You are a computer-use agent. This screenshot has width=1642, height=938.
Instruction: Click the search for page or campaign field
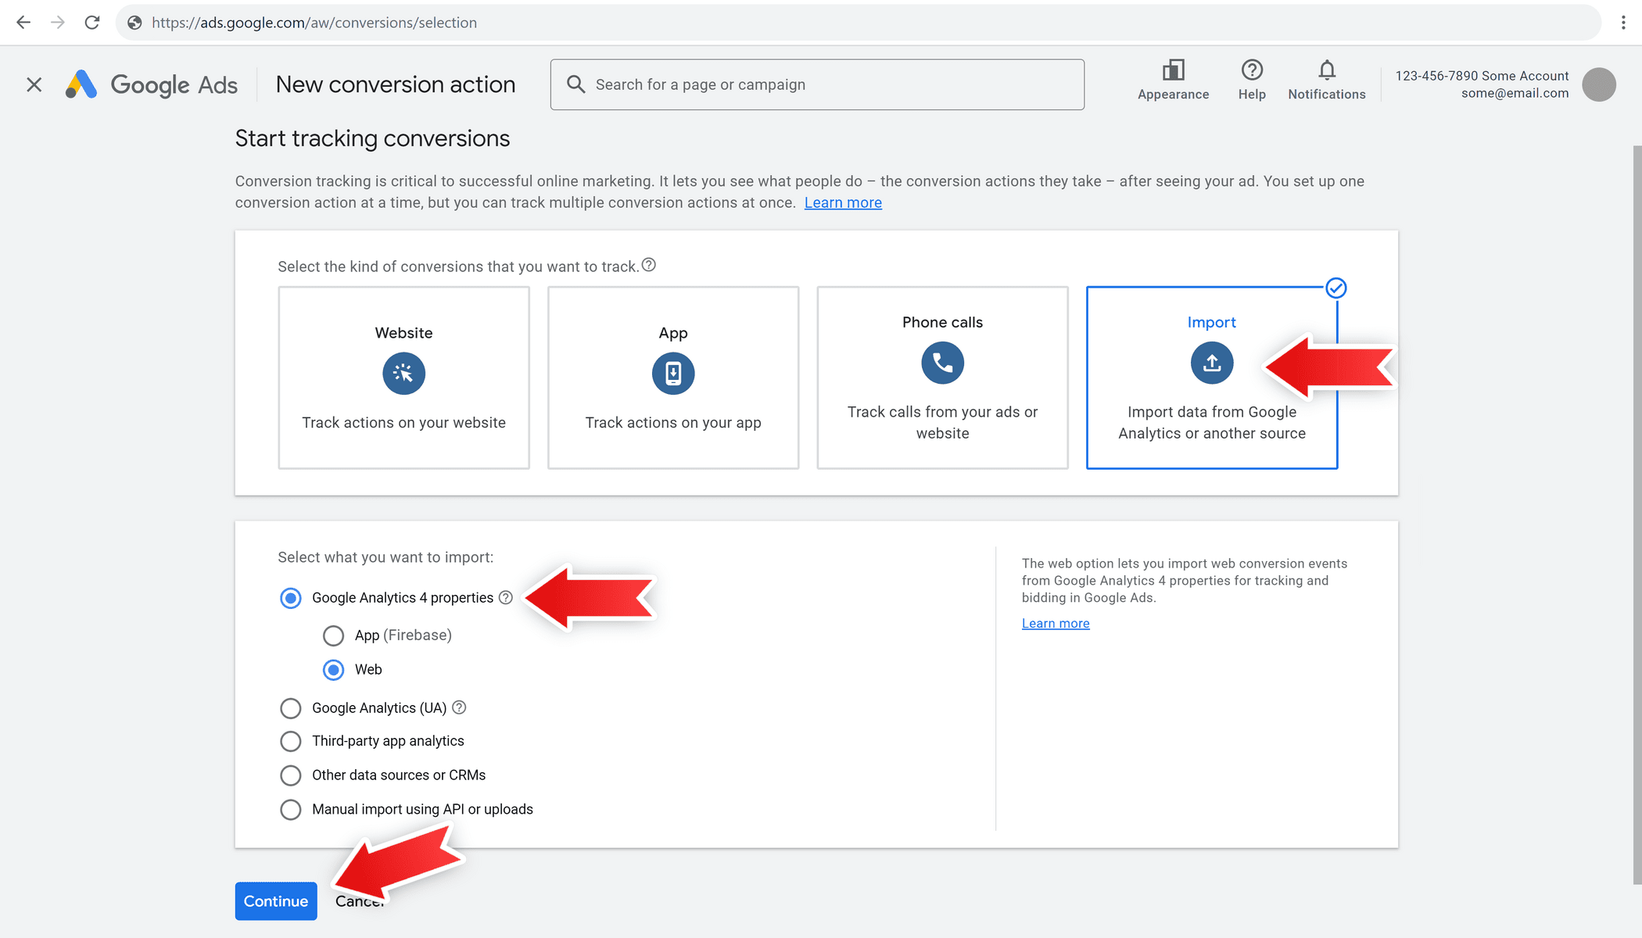pyautogui.click(x=816, y=84)
